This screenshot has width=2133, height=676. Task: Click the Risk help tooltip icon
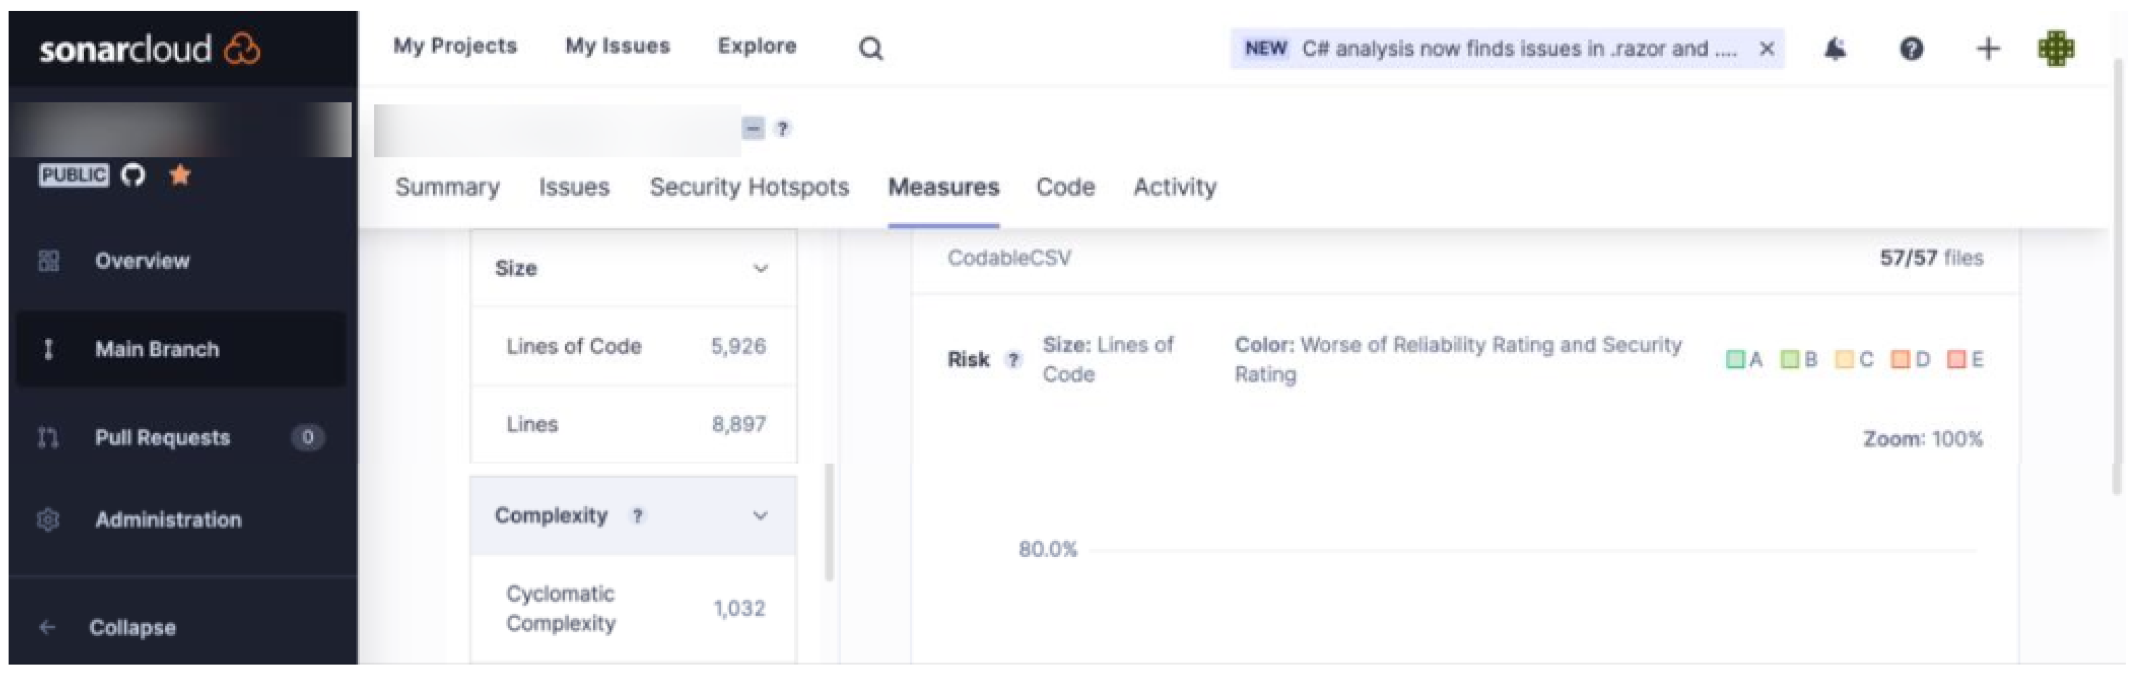[1013, 359]
